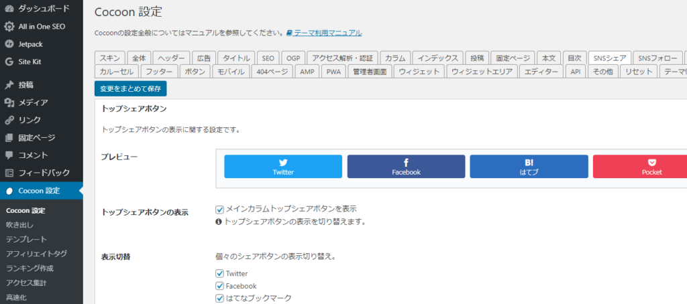The image size is (687, 304).
Task: Click the Site Kit G icon
Action: pyautogui.click(x=9, y=62)
